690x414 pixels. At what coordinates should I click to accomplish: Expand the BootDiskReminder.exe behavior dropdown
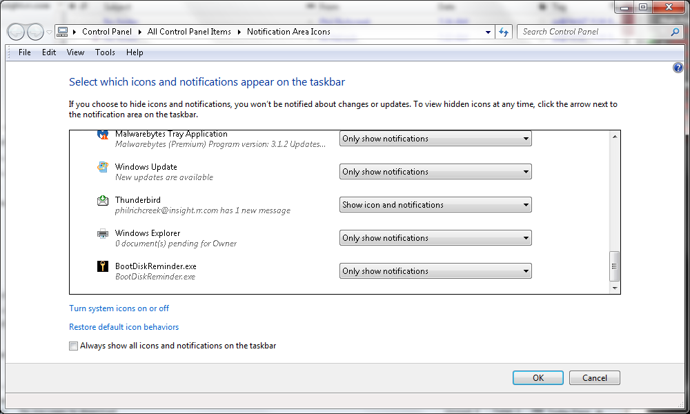tap(435, 271)
